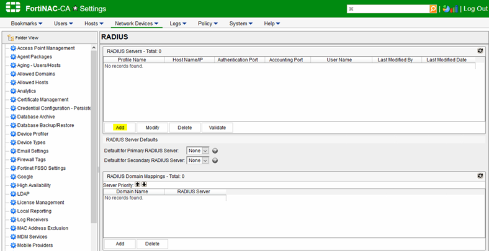Screen dimensions: 489x251
Task: Open the Policy menu
Action: pos(208,24)
